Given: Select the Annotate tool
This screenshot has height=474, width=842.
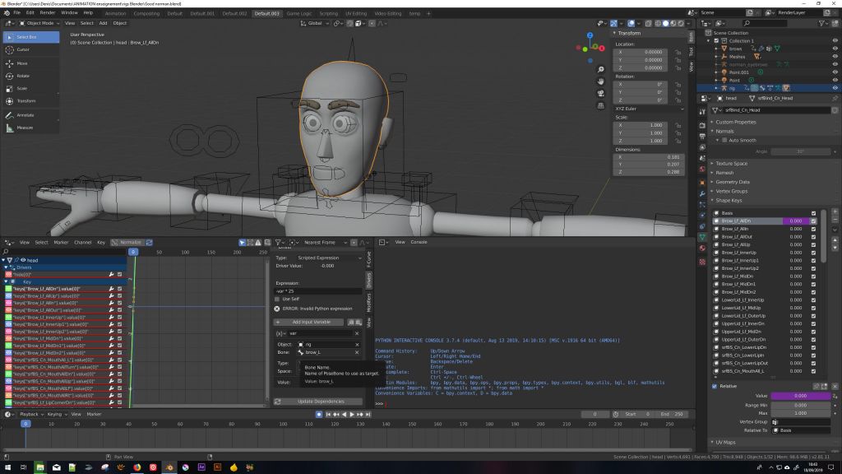Looking at the screenshot, I should pyautogui.click(x=31, y=115).
